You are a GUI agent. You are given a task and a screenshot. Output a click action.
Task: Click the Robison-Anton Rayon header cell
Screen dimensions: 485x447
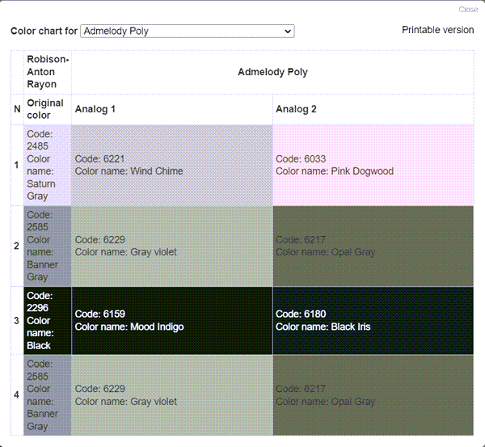48,72
